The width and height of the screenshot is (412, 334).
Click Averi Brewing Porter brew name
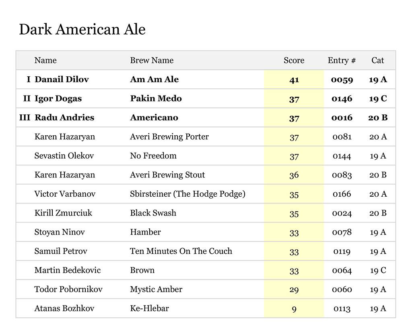pyautogui.click(x=169, y=136)
